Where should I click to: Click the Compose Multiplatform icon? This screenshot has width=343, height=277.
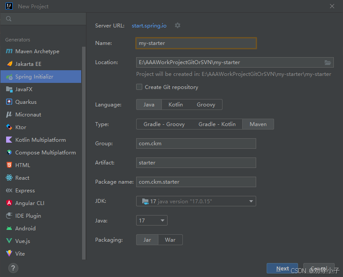(9, 152)
